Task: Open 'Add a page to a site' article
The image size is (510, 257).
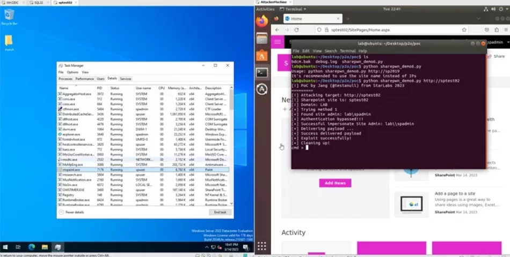Action: 455,193
